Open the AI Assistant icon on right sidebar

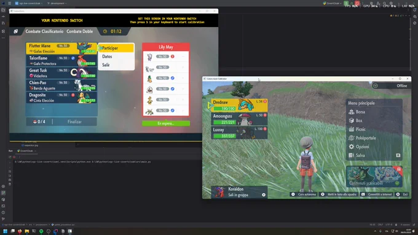click(x=415, y=17)
